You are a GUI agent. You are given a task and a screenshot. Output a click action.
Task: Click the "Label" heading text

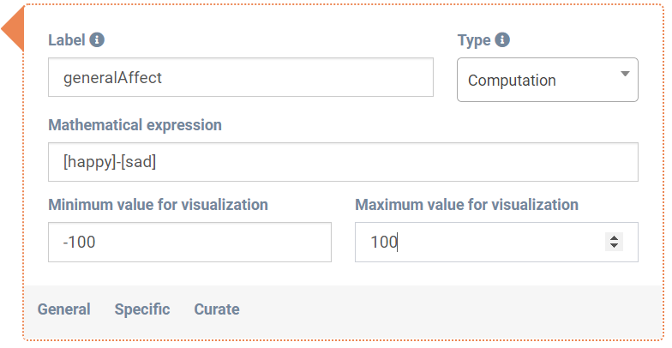click(67, 39)
